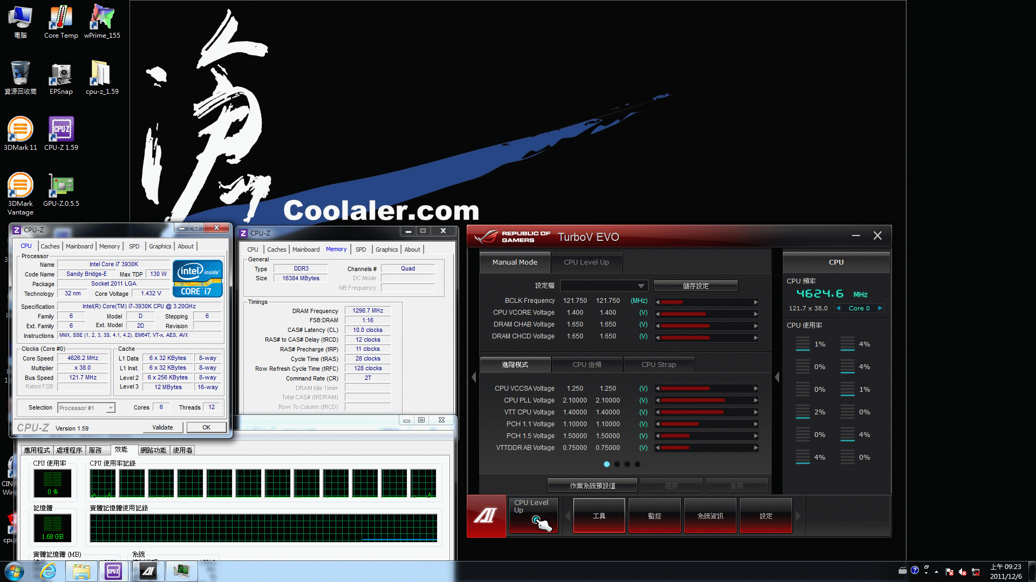Open the 設定 settings button in AI Suite
Screen dimensions: 1036x582
click(x=766, y=516)
